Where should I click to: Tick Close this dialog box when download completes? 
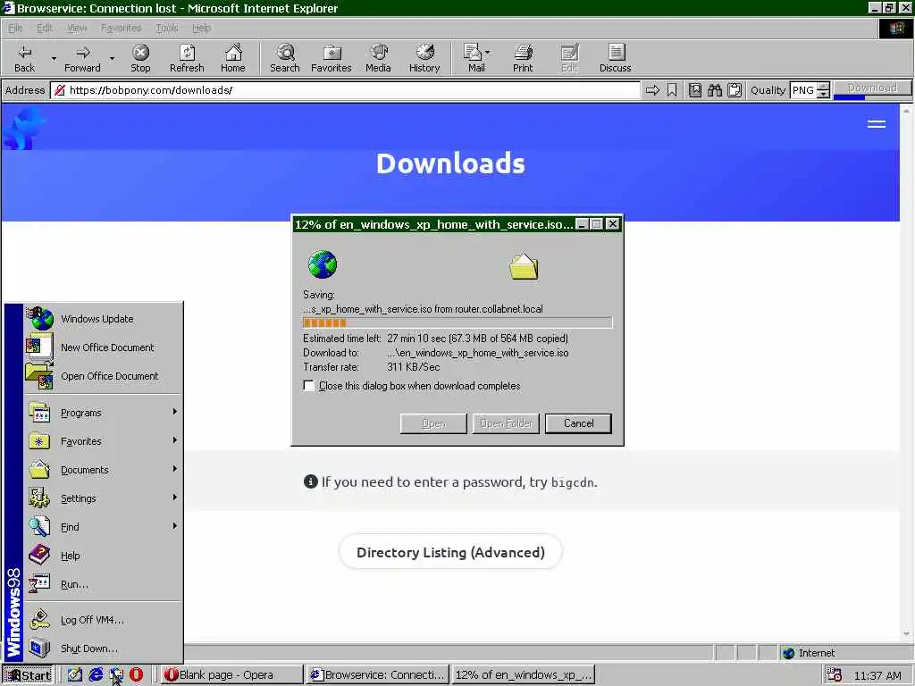(308, 386)
